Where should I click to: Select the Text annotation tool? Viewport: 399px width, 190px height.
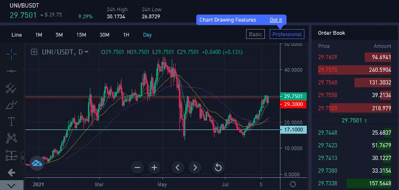tap(11, 122)
